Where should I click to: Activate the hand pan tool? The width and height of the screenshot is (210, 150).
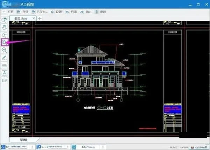[5, 27]
